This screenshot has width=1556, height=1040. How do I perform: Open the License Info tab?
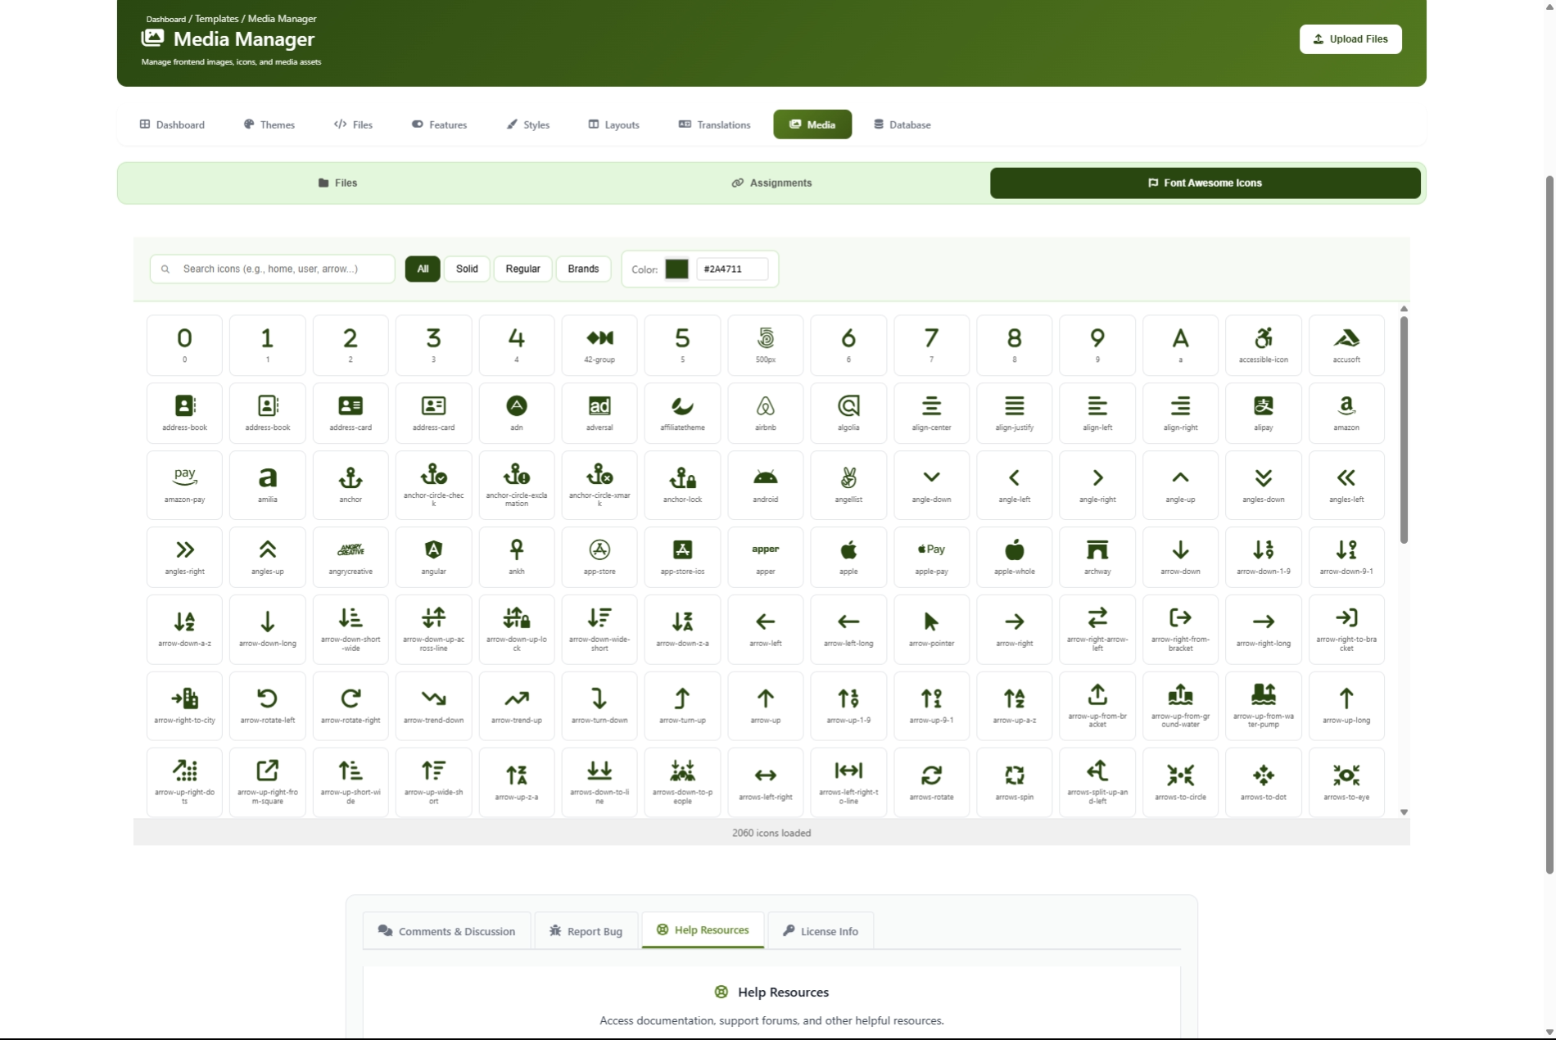tap(821, 931)
